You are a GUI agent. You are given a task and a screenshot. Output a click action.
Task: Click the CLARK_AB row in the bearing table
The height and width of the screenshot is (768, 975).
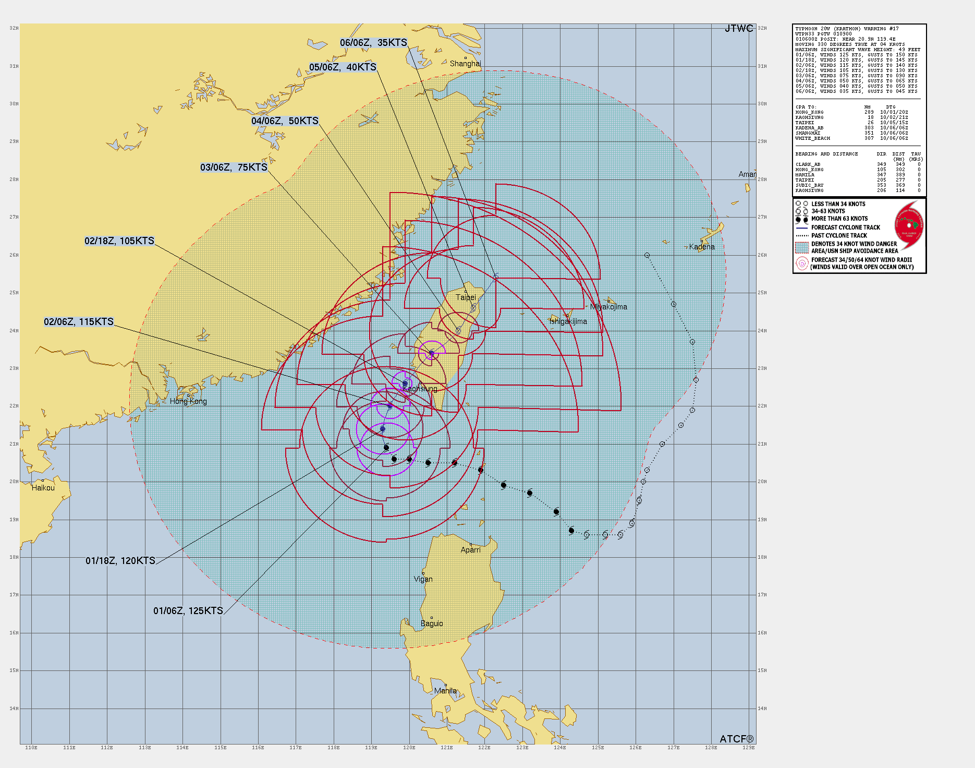(858, 164)
